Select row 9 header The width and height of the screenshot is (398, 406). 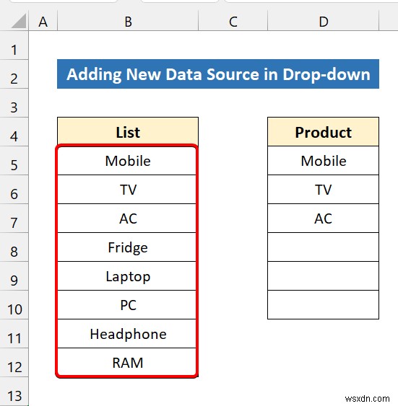(x=14, y=276)
